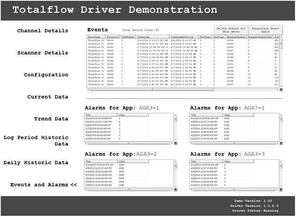Click Repopulate Event Table button
The image size is (296, 217).
265,30
